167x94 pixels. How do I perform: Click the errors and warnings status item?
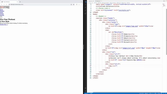(x=87, y=93)
